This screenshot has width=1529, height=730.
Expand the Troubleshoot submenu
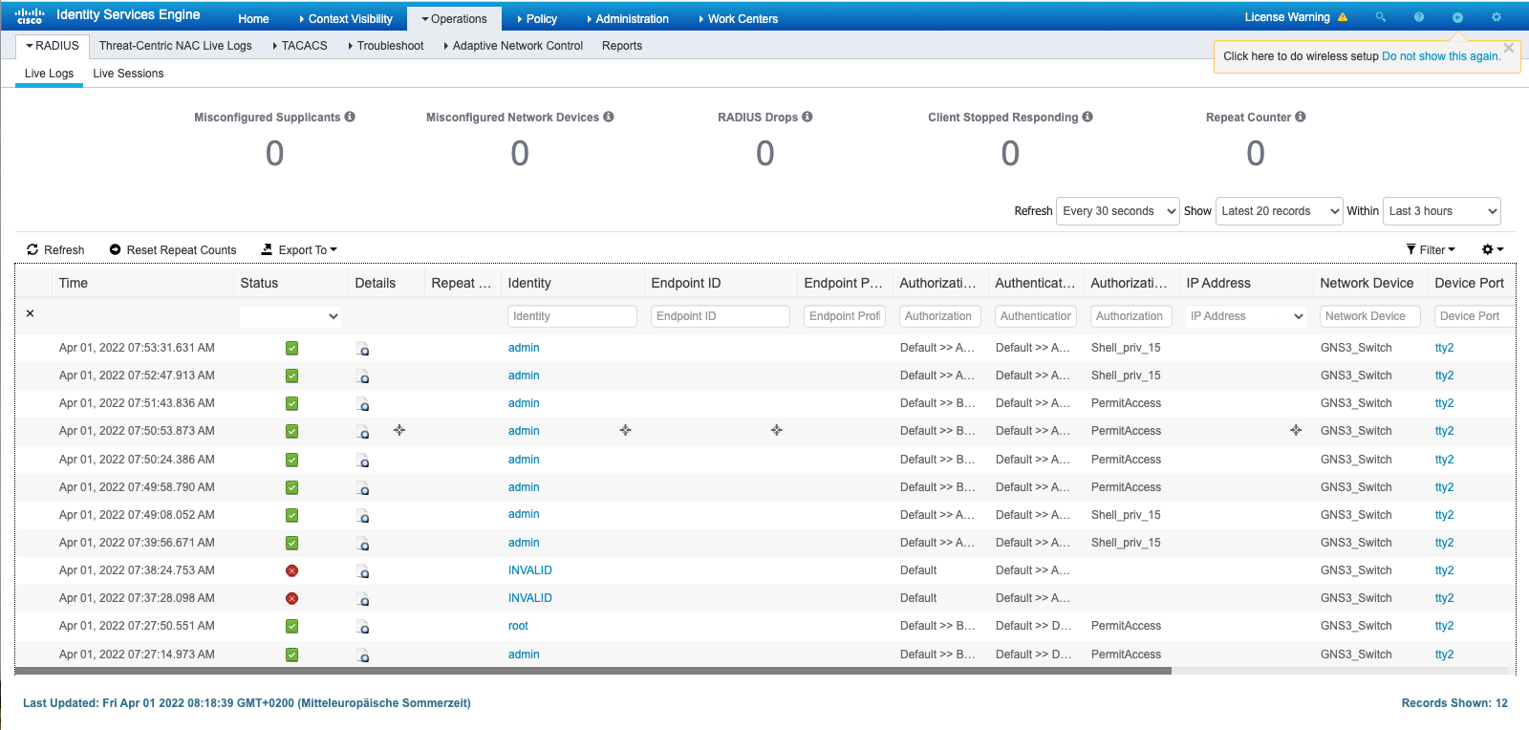pyautogui.click(x=386, y=46)
